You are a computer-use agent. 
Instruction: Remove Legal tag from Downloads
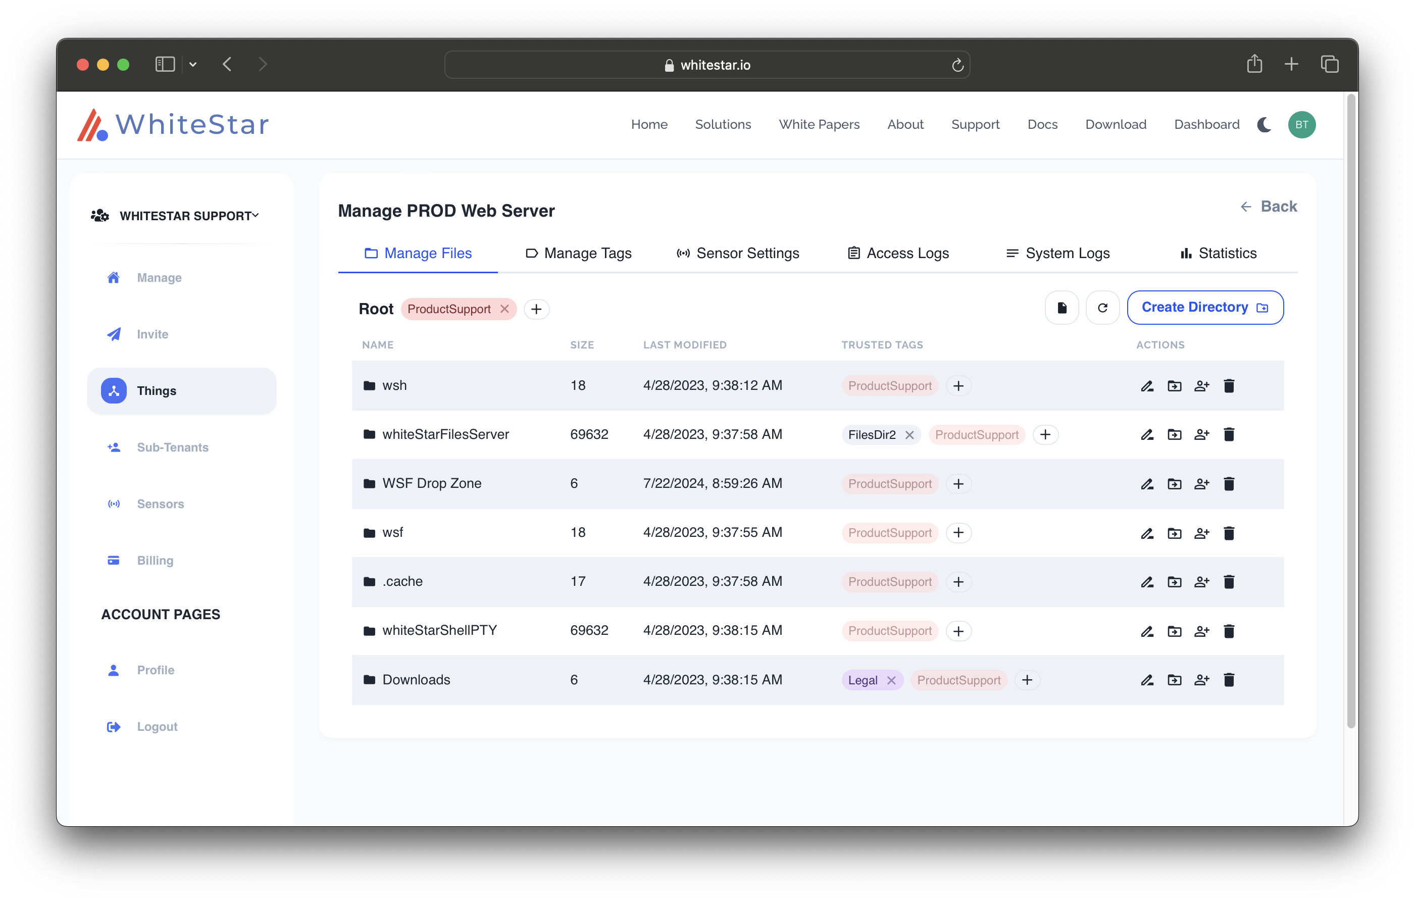click(x=891, y=679)
